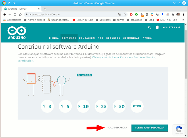Click the browser forward arrow
This screenshot has height=138, width=188.
tap(10, 14)
